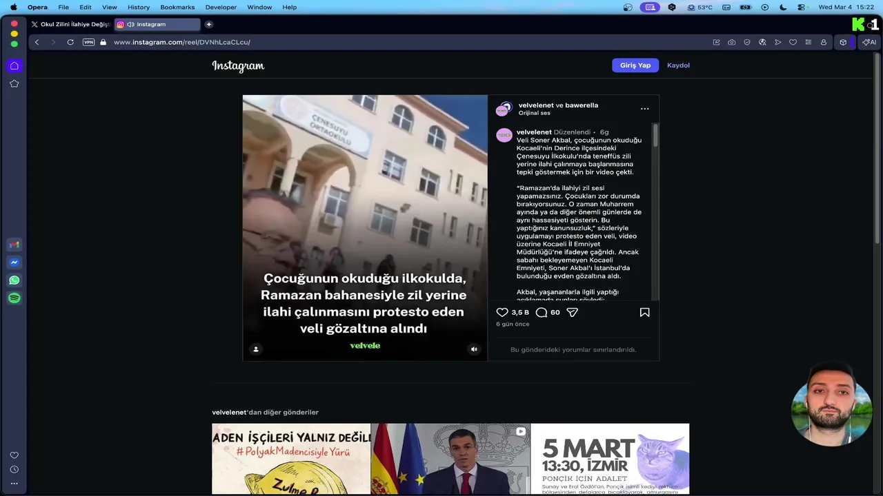Open the Gmail icon in Opera sidebar

click(x=14, y=245)
